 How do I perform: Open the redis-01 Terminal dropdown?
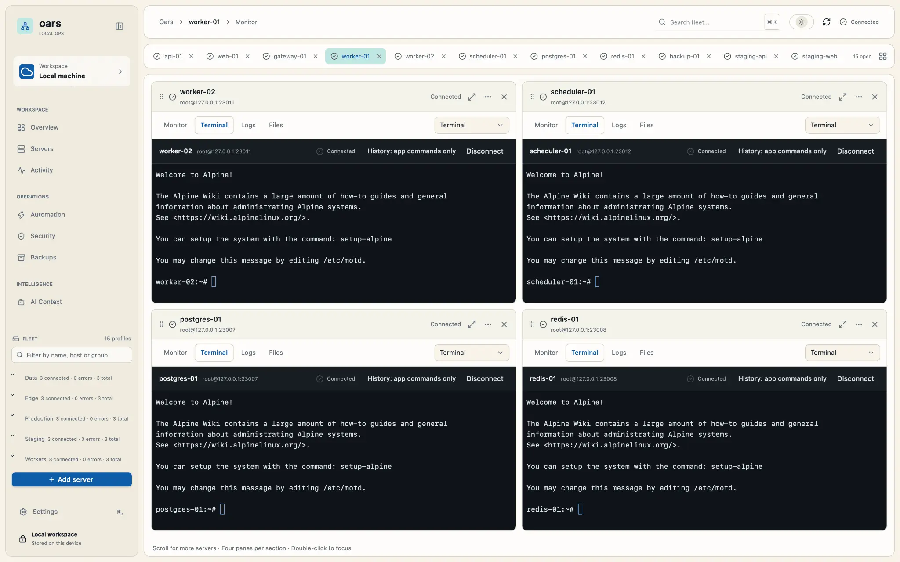(842, 353)
